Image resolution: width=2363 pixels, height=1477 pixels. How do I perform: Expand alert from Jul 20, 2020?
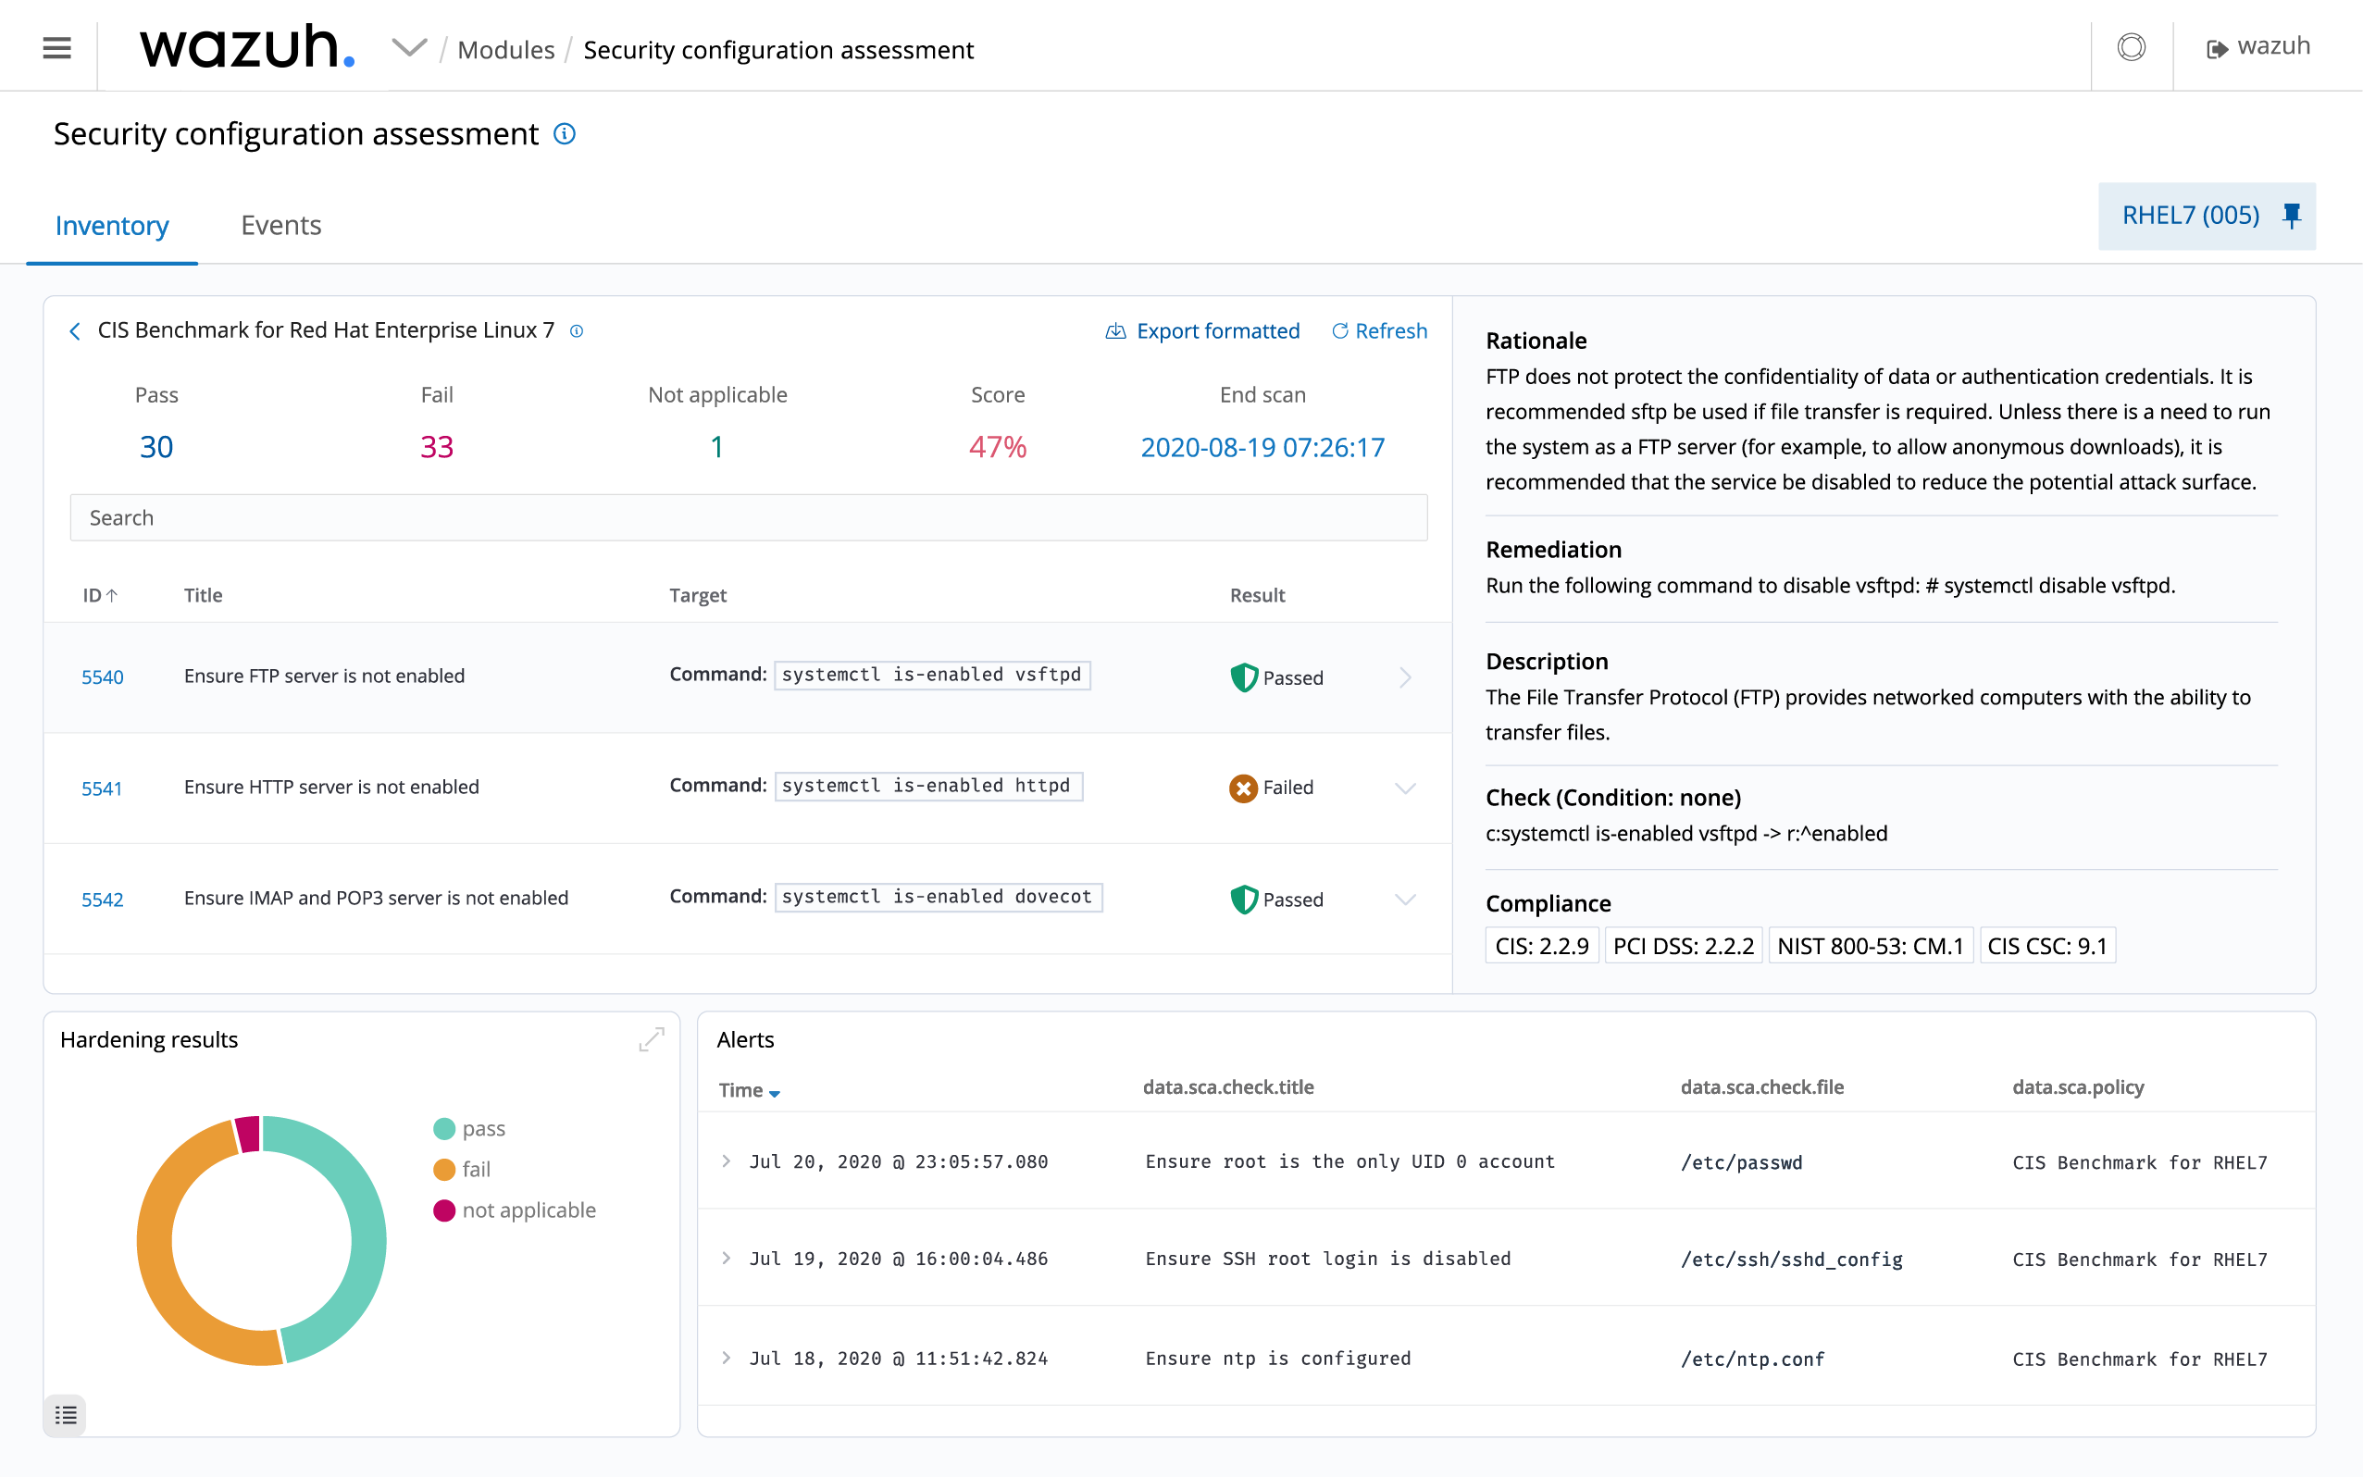[726, 1160]
